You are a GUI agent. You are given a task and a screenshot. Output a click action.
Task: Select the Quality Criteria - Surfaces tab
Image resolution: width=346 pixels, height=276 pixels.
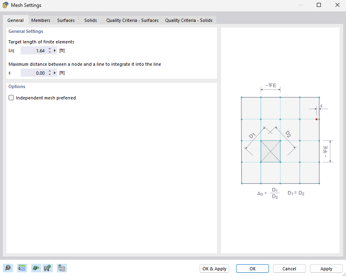point(132,20)
